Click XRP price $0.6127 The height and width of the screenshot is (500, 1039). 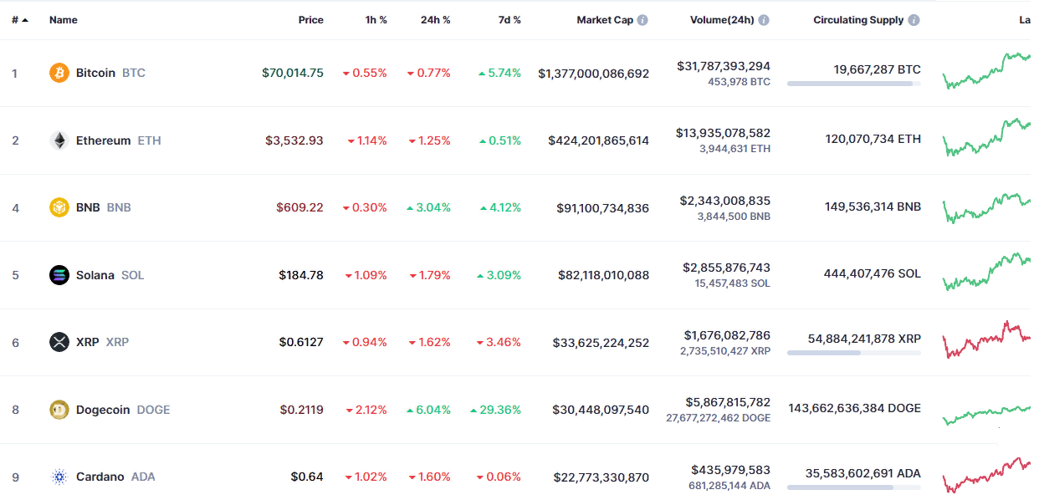pos(301,342)
